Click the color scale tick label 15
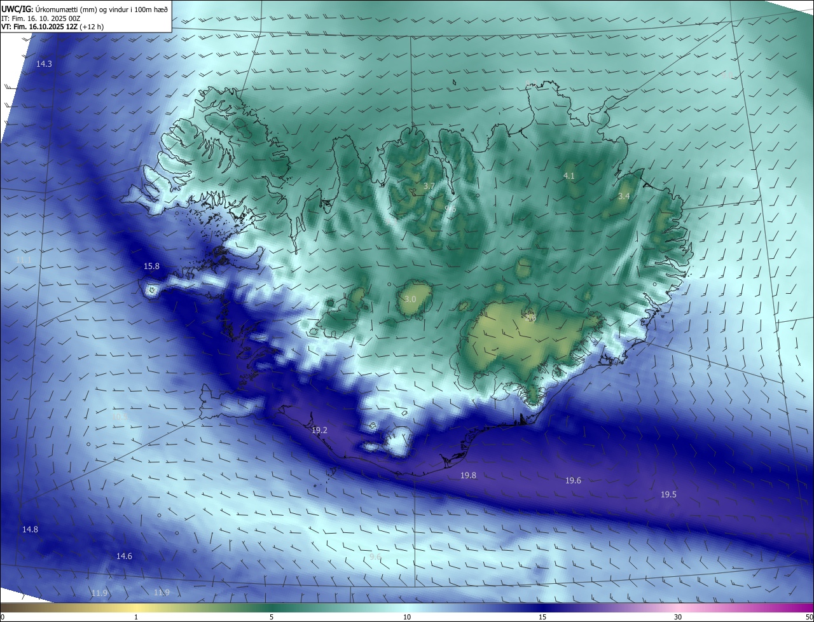 click(x=542, y=617)
